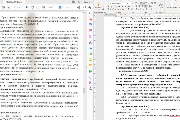Toggle italic (К) formatting
Image resolution: width=180 pixels, height=120 pixels.
(111, 6)
